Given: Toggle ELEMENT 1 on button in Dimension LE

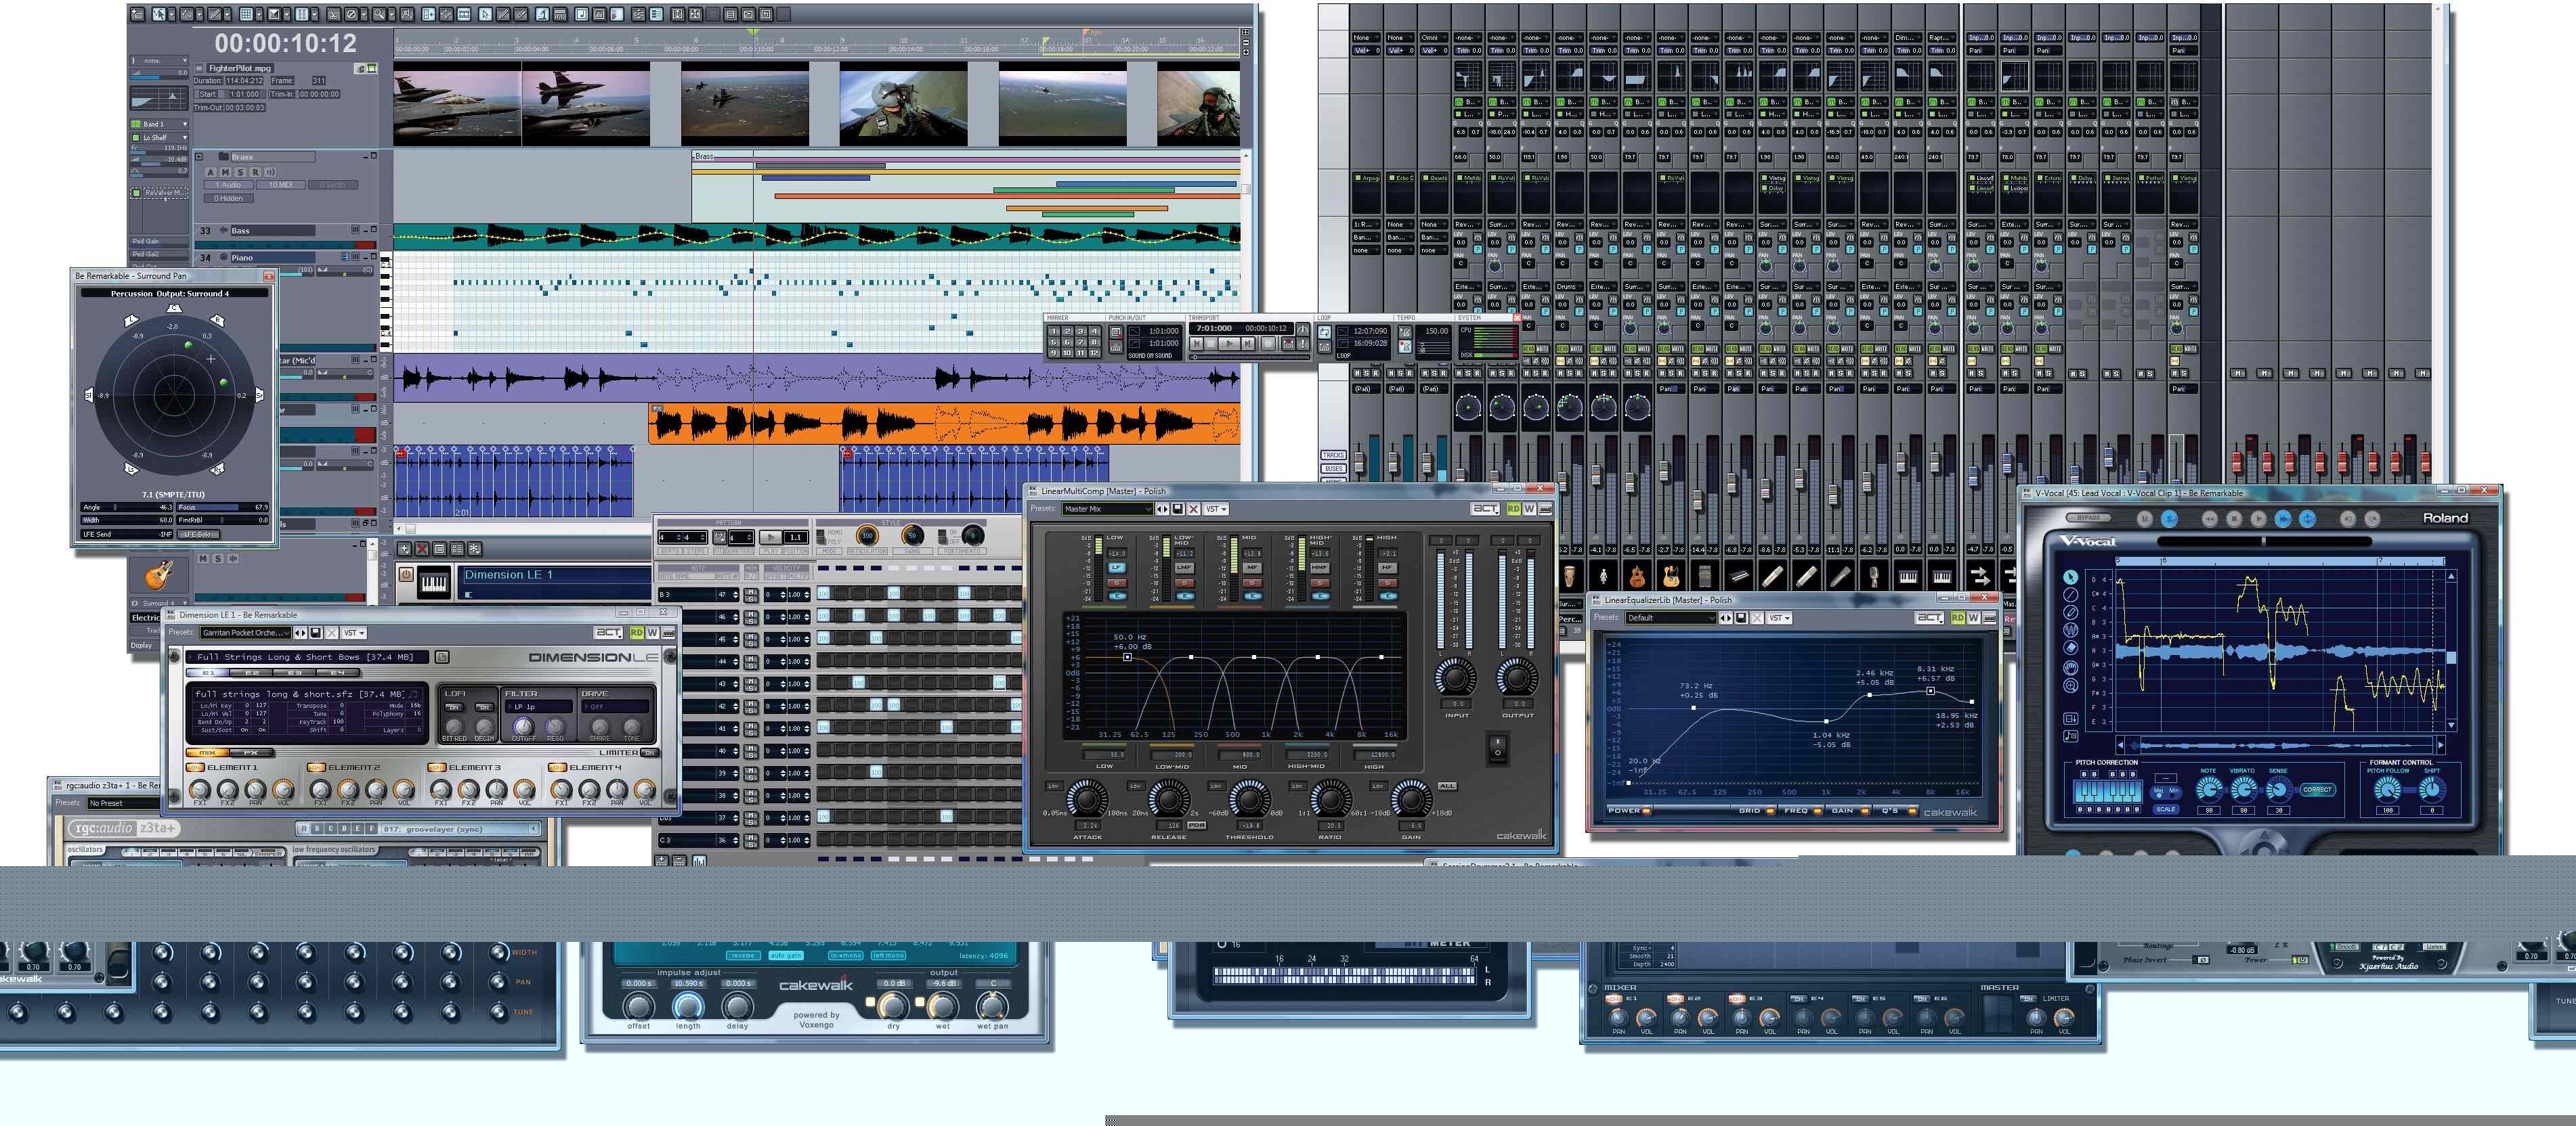Looking at the screenshot, I should [x=196, y=767].
